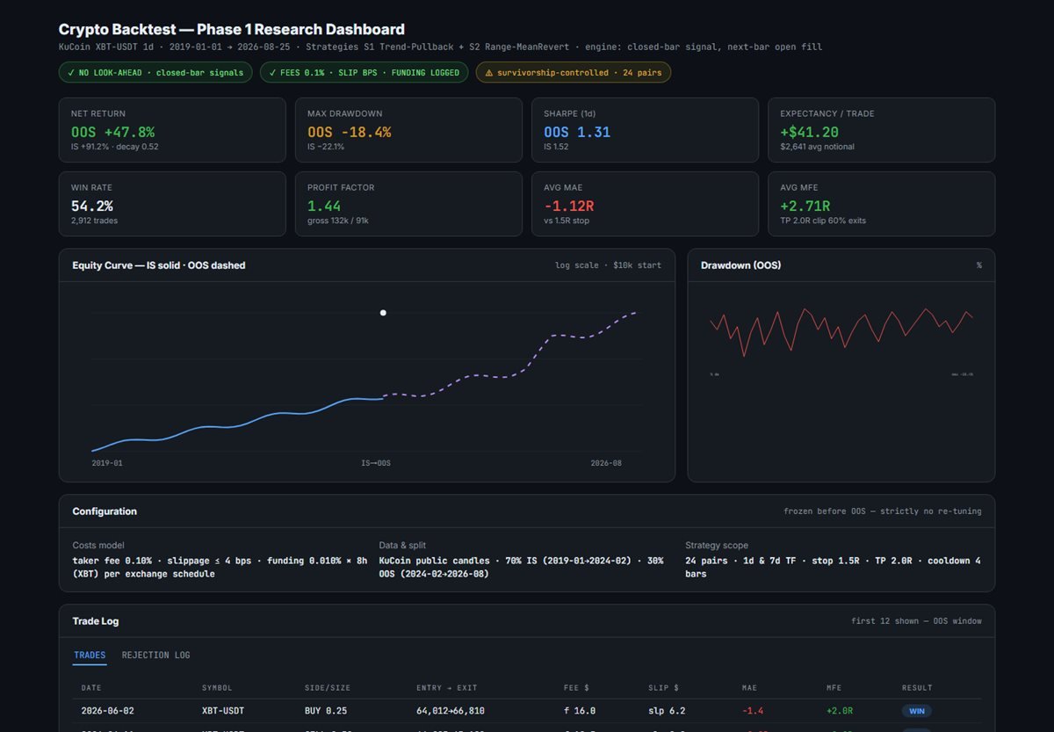Click the 'Strategy scope' heading
The width and height of the screenshot is (1054, 732).
(x=717, y=546)
